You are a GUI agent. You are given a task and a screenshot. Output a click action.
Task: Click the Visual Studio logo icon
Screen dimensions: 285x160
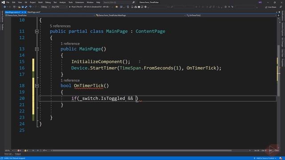click(x=3, y=2)
